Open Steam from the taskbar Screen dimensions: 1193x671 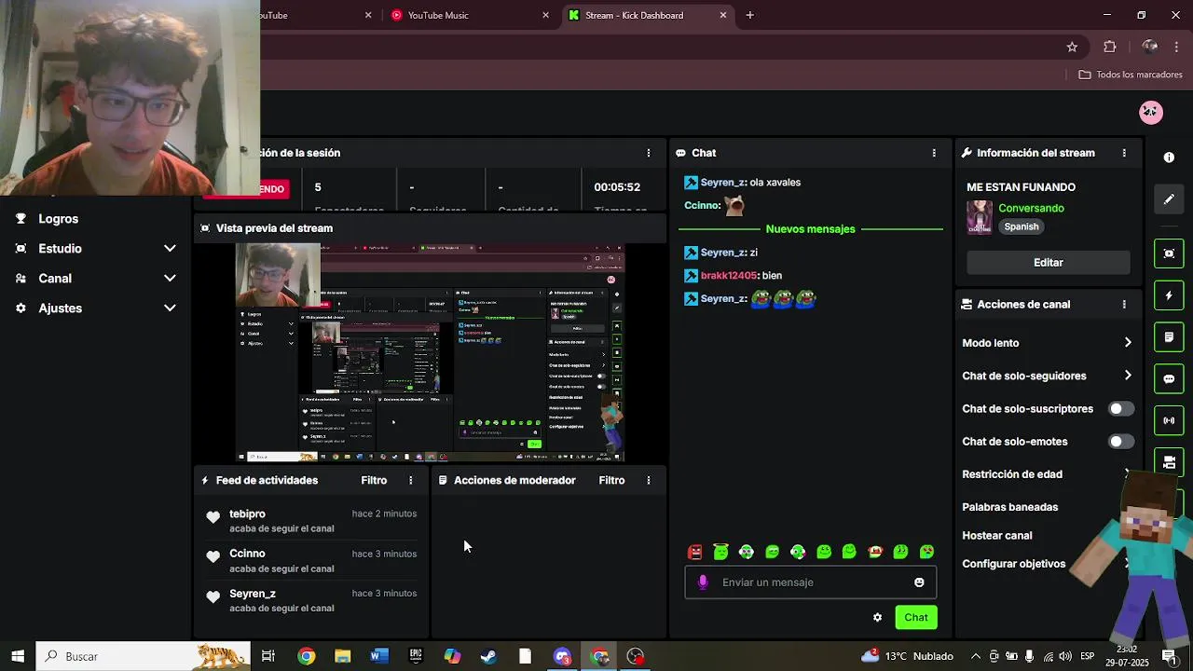(x=488, y=656)
